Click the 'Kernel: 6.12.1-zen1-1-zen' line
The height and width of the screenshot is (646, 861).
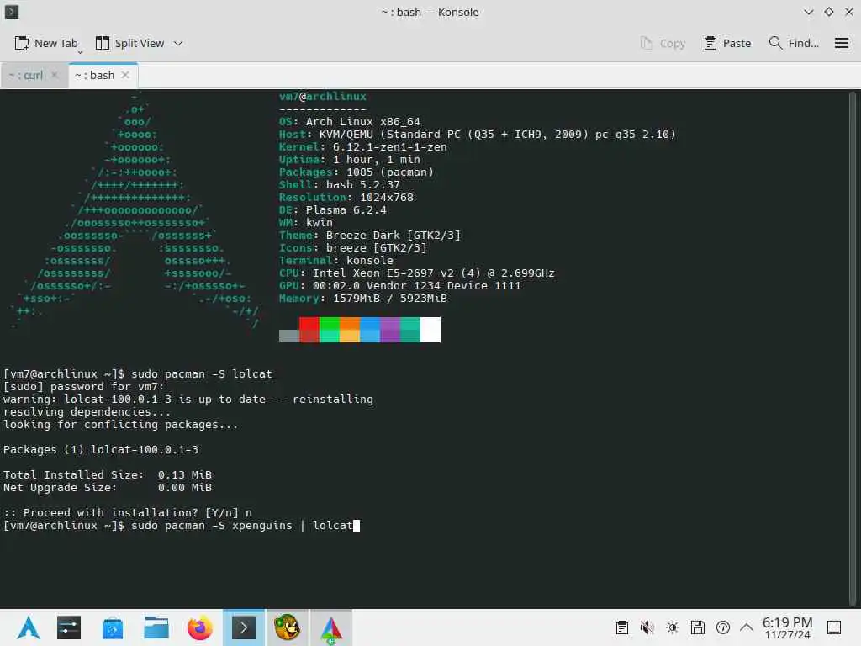click(x=363, y=147)
